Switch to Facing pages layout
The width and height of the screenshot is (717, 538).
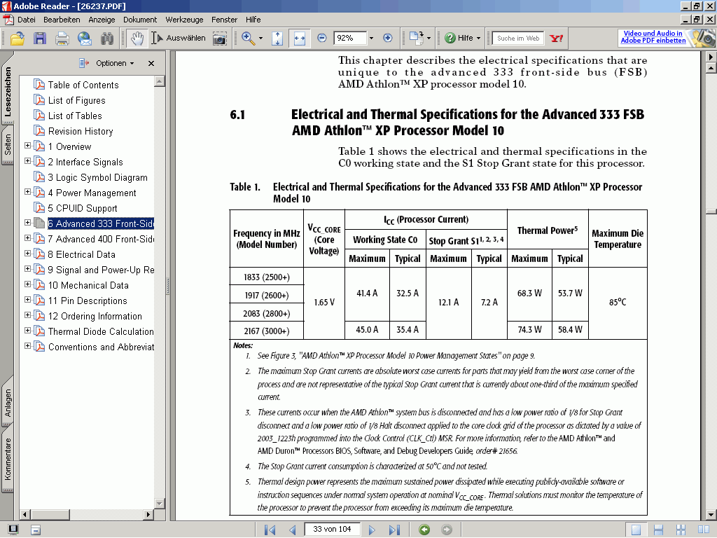pyautogui.click(x=703, y=530)
